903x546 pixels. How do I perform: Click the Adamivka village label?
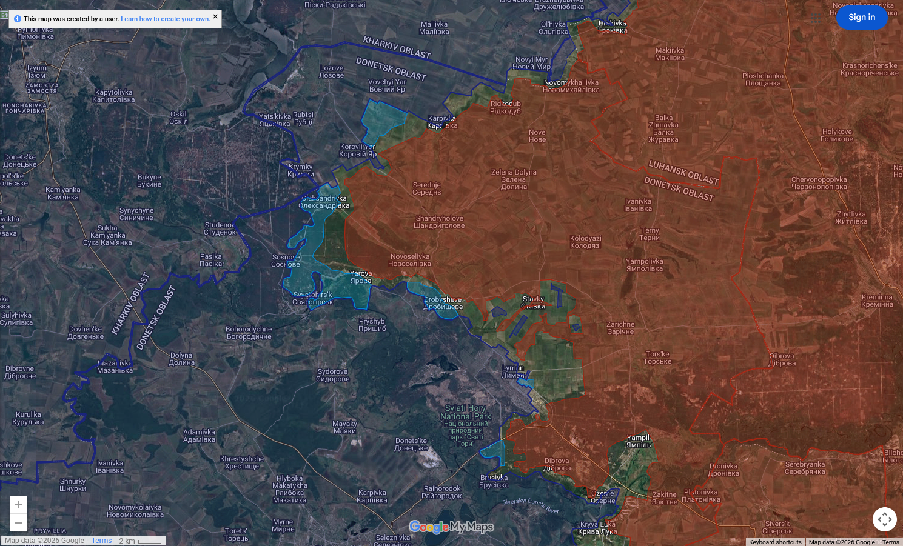tap(199, 436)
